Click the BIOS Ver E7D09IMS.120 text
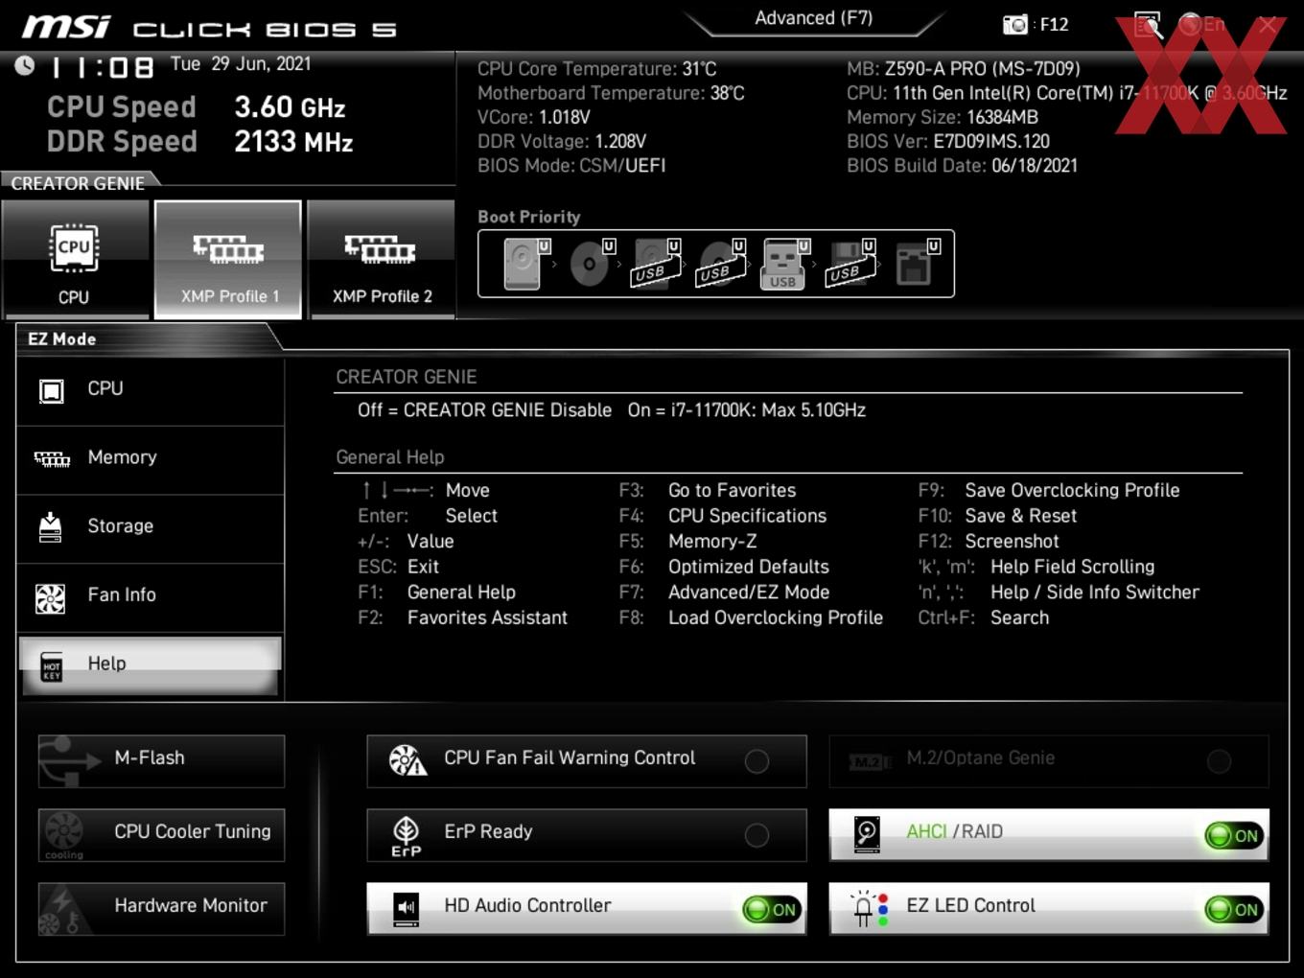This screenshot has height=978, width=1304. tap(948, 142)
